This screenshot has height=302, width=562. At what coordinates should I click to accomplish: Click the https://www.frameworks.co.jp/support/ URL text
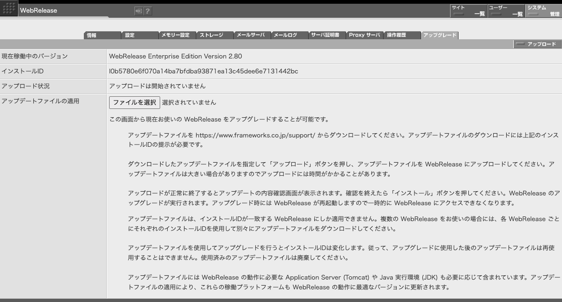point(255,135)
